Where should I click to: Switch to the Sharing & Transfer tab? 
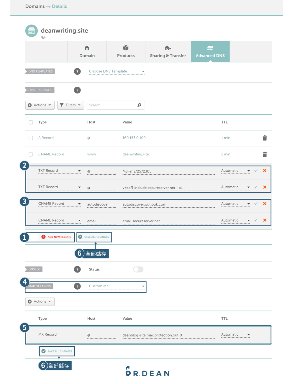(168, 52)
